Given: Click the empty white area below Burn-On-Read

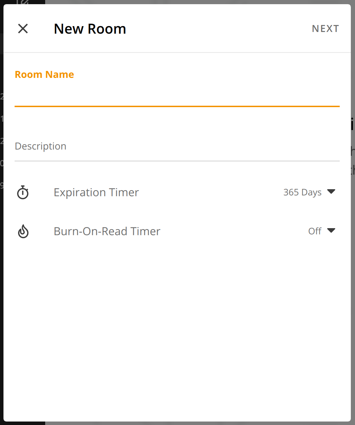Looking at the screenshot, I should coord(177,330).
